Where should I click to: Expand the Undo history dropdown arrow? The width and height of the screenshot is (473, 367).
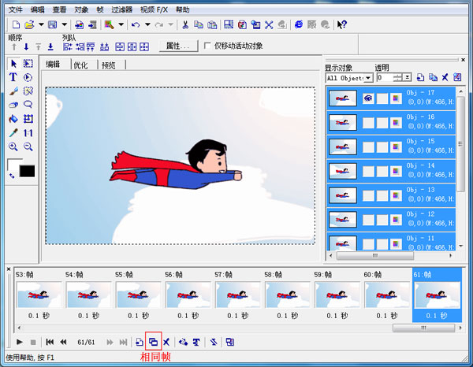point(147,24)
